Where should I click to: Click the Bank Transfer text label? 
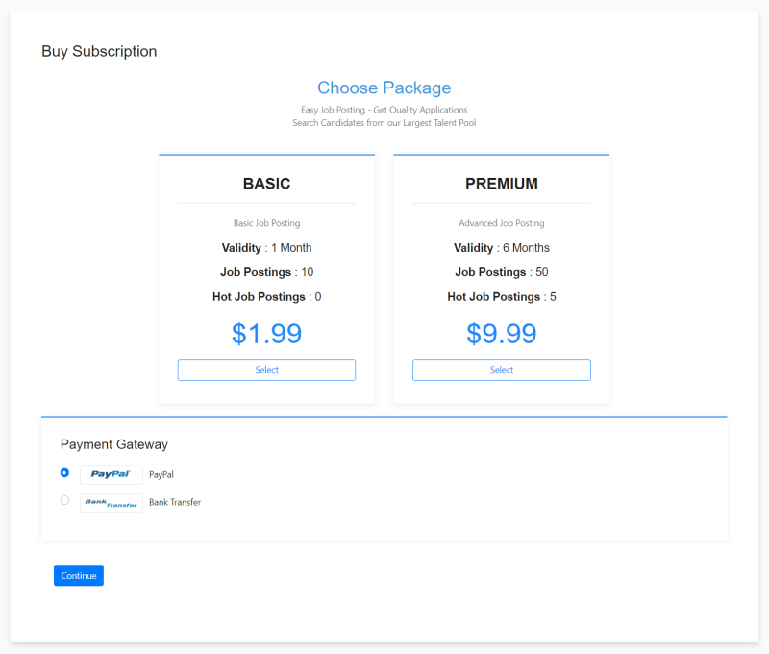pos(175,502)
